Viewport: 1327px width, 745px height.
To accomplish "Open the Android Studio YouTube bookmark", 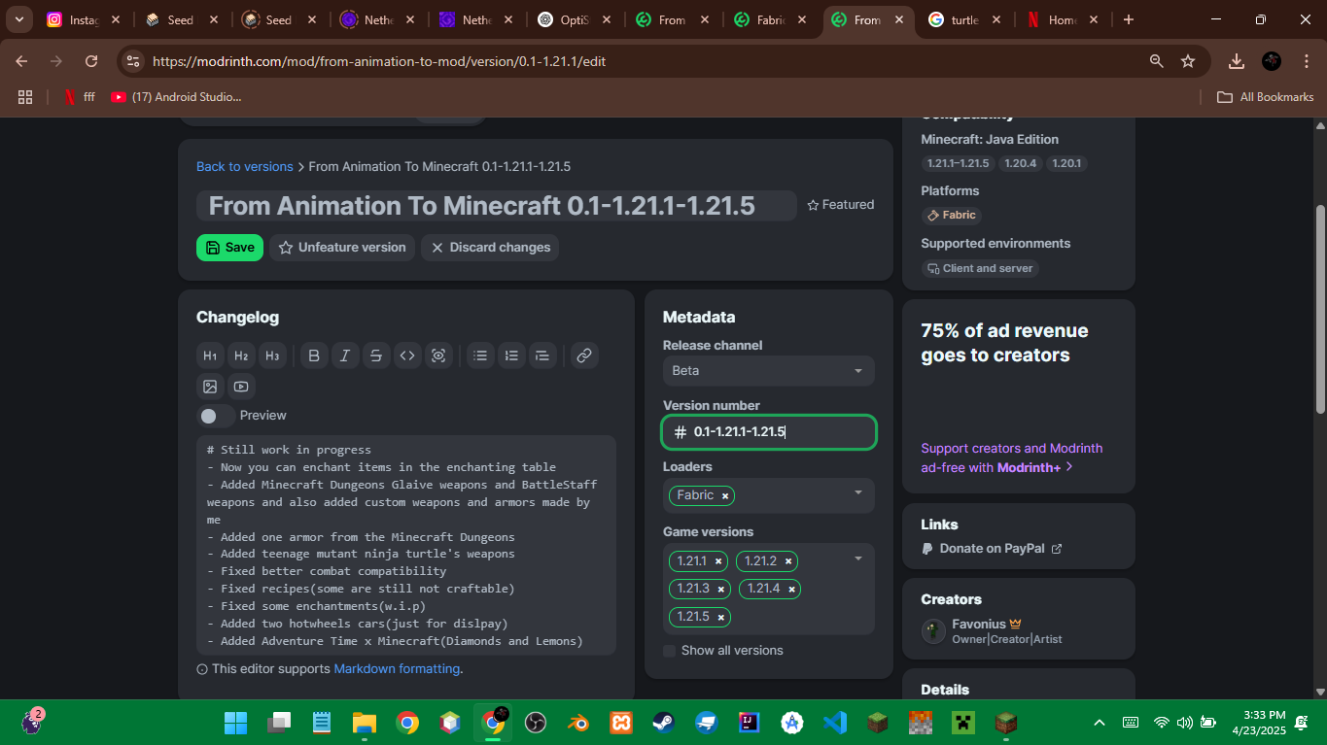I will tap(176, 97).
